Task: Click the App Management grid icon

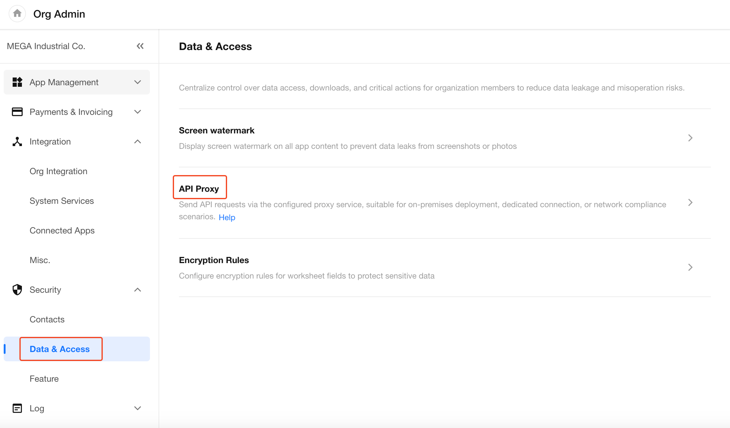Action: [17, 82]
